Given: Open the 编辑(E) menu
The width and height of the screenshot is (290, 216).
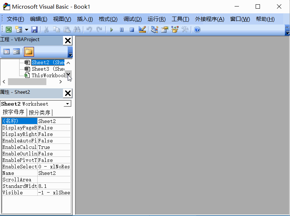Looking at the screenshot, I should pyautogui.click(x=38, y=19).
